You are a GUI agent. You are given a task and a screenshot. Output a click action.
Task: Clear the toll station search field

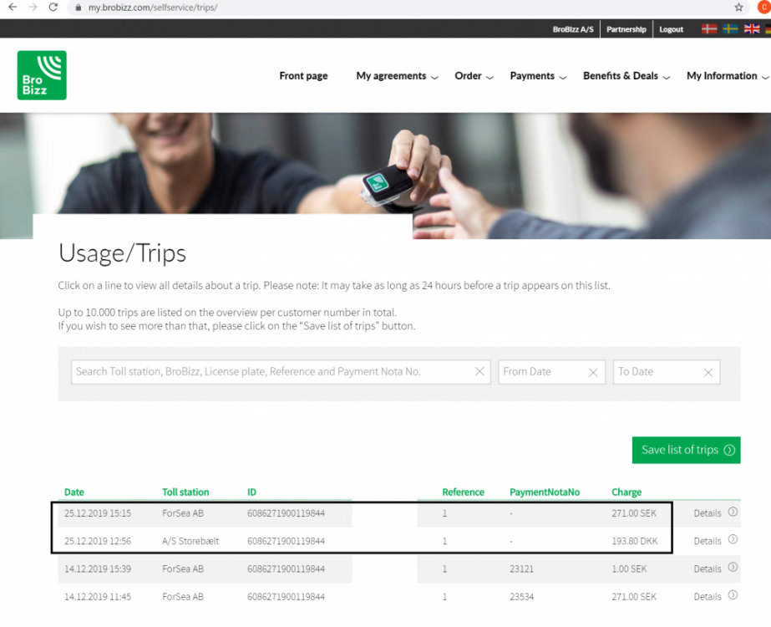479,371
